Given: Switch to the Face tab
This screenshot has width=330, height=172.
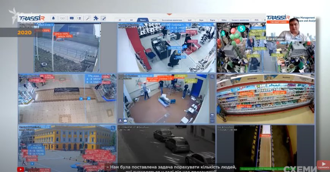Looking at the screenshot, I should click(x=154, y=19).
